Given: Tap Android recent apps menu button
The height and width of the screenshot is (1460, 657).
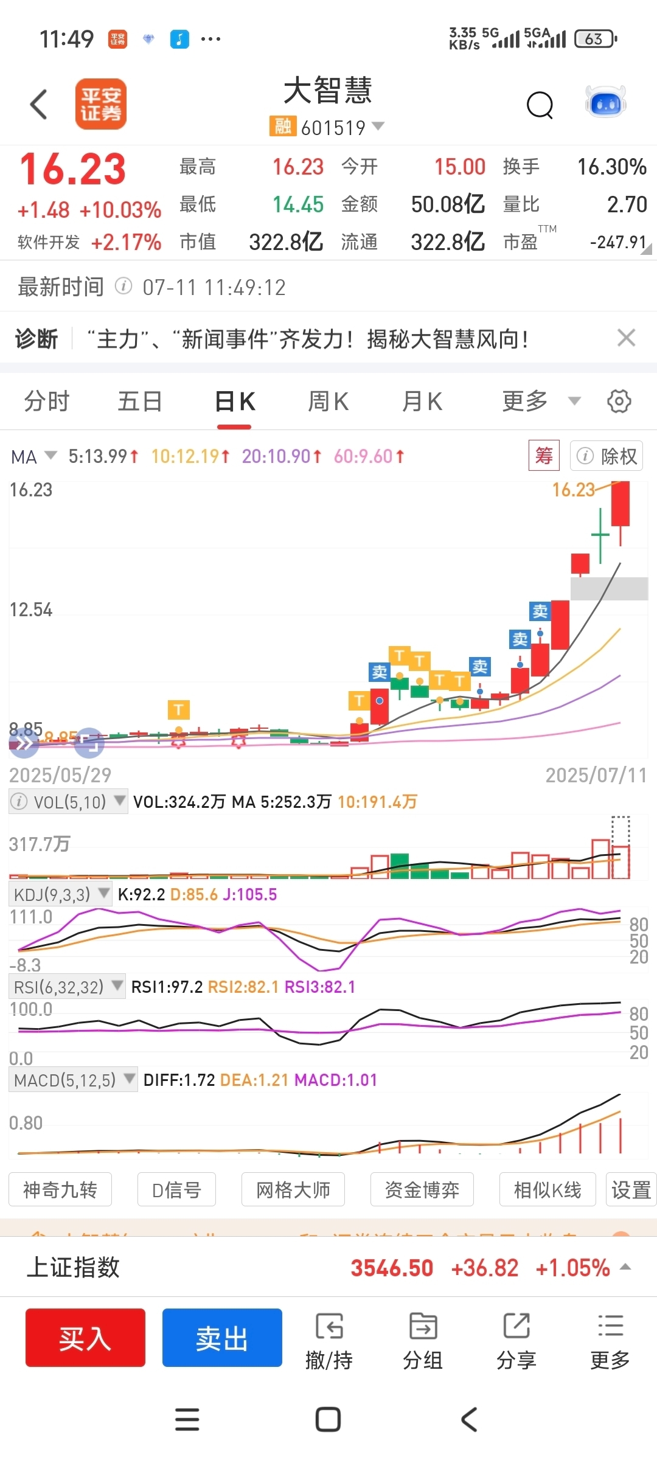Looking at the screenshot, I should click(x=187, y=1419).
